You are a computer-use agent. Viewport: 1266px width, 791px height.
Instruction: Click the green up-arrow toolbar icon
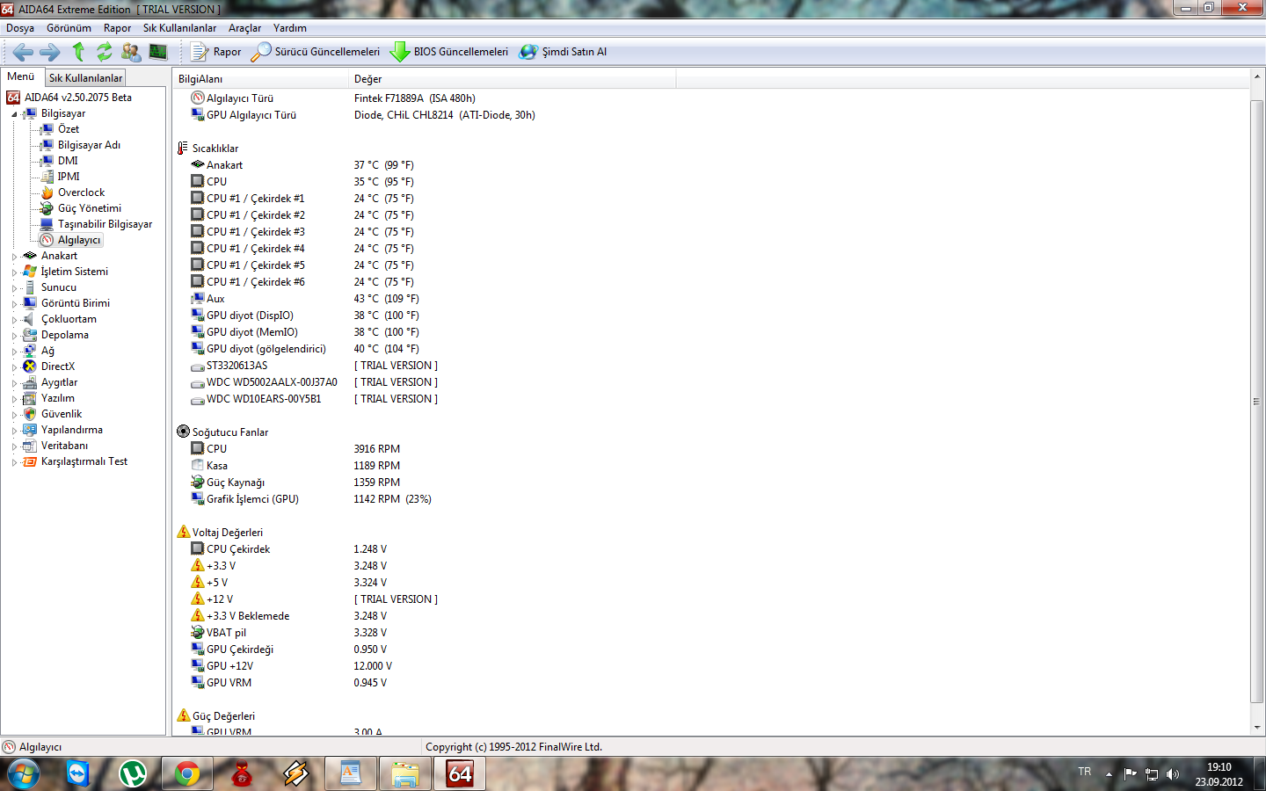click(78, 52)
